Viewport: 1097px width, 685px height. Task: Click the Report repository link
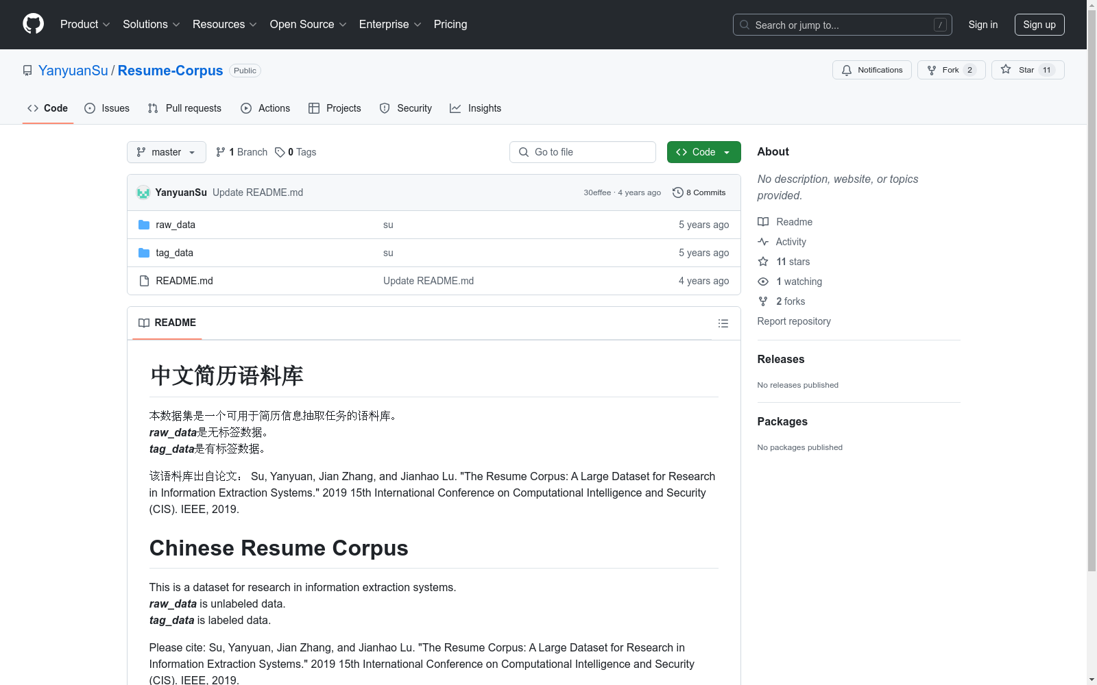pos(794,321)
